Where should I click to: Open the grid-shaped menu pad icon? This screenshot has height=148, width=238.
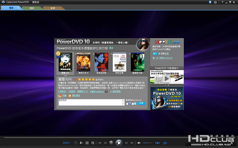[x=87, y=143]
